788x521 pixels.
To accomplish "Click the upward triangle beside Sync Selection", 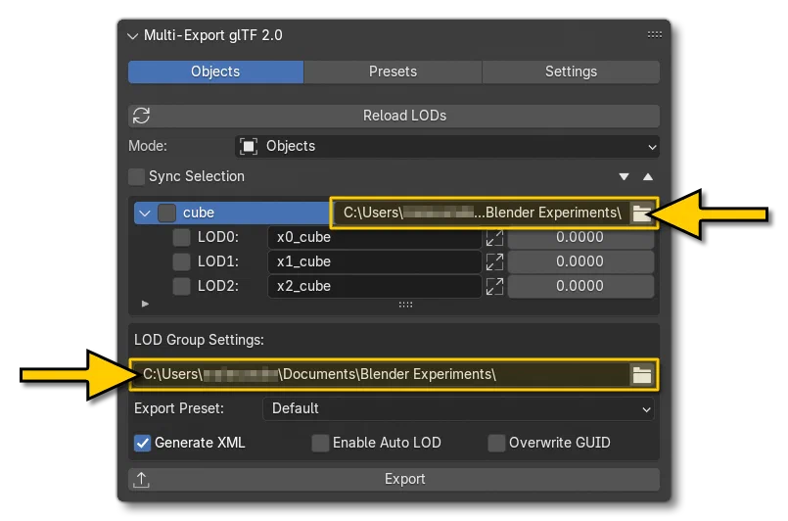I will point(648,176).
